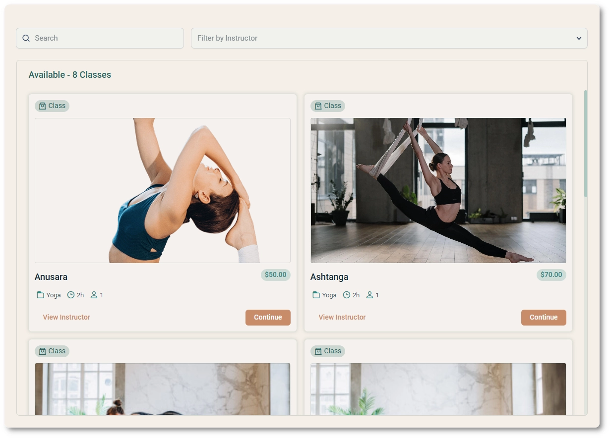The height and width of the screenshot is (438, 610).
Task: Click the Anusara class title
Action: [51, 277]
